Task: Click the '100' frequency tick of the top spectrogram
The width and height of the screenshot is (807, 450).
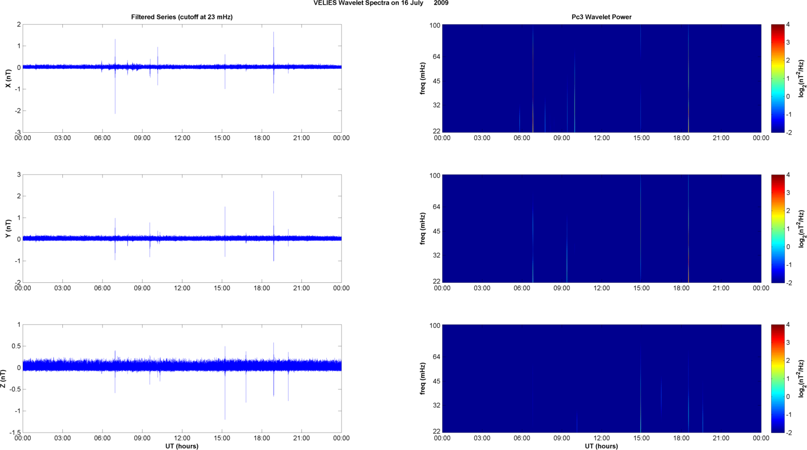Action: (435, 25)
